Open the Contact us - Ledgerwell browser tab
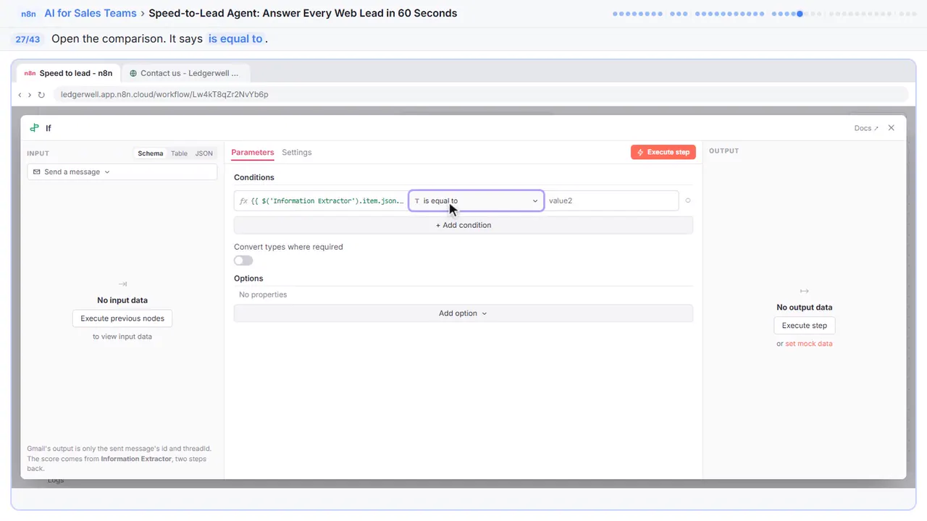The image size is (927, 521). click(x=185, y=73)
